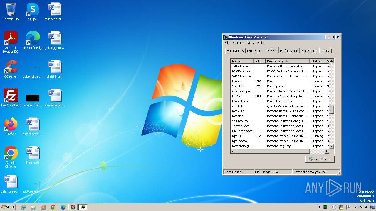The width and height of the screenshot is (376, 211).
Task: Open the gettinggam... document icon
Action: click(x=55, y=40)
